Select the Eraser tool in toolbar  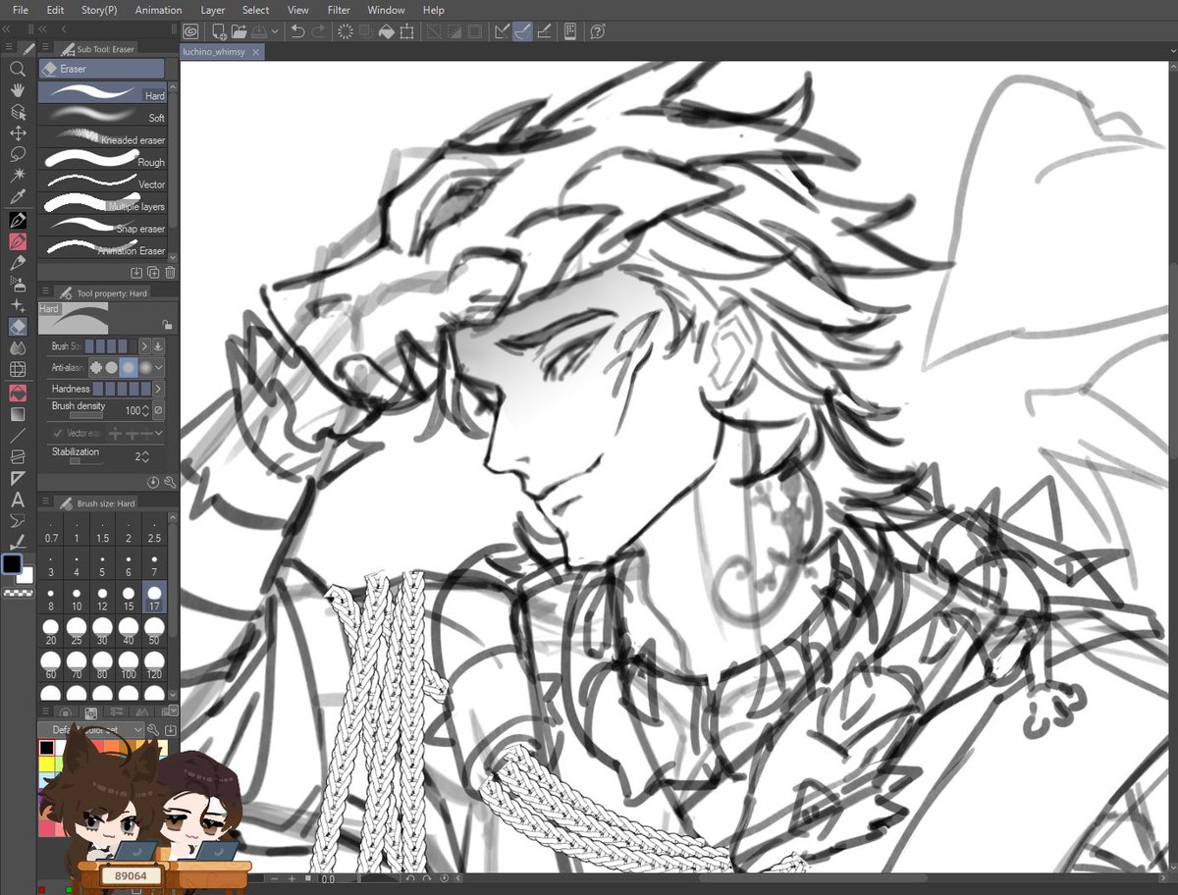pos(17,326)
